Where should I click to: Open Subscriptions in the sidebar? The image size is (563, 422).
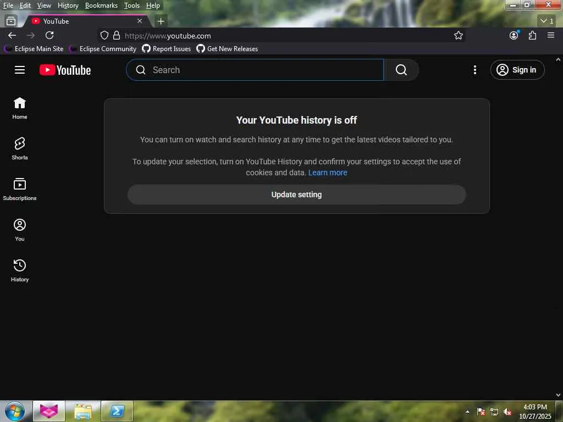click(20, 189)
